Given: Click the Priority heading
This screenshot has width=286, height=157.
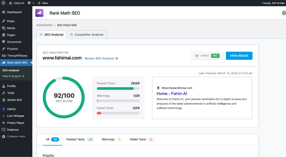Looking at the screenshot, I should click(x=48, y=155).
